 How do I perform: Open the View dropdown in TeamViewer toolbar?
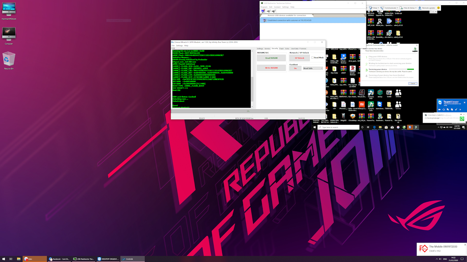(374, 8)
